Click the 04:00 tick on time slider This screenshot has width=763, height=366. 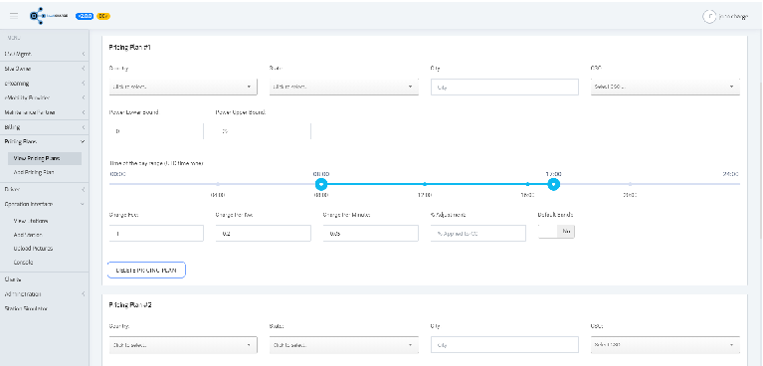coord(217,184)
